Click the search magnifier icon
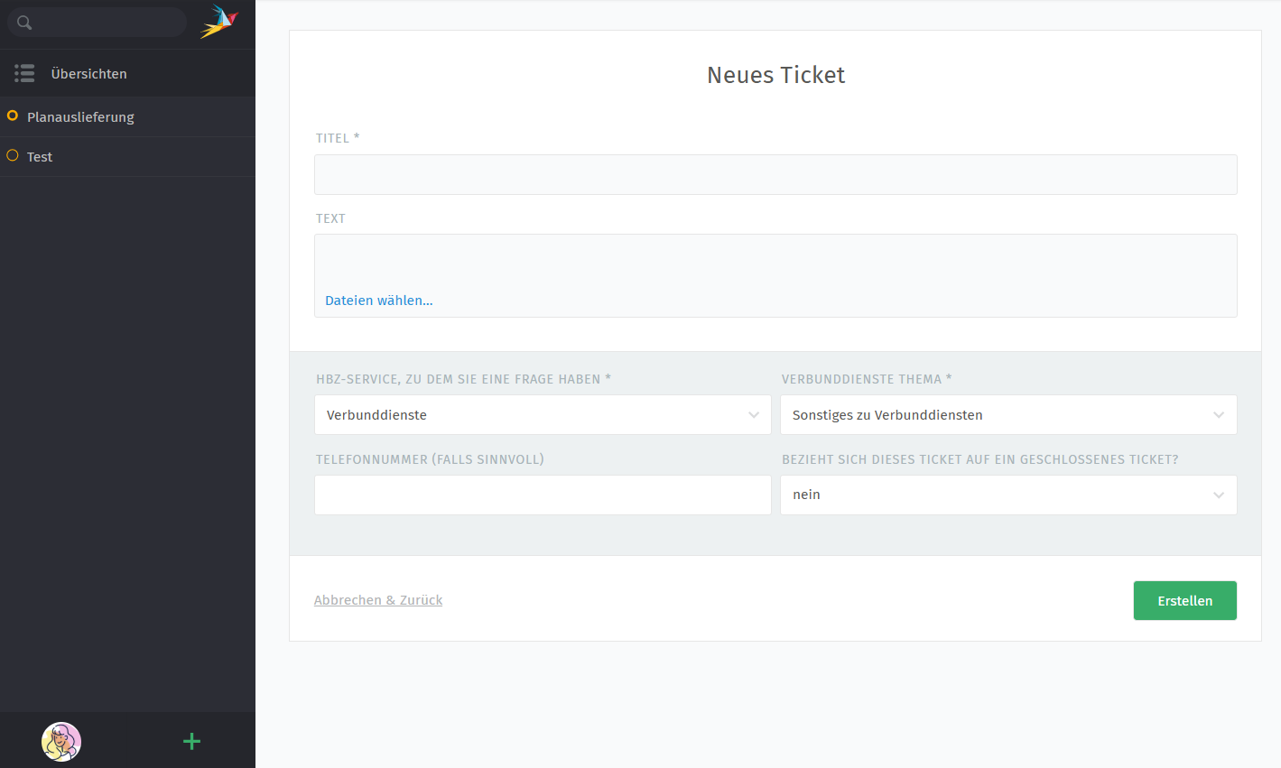Image resolution: width=1281 pixels, height=768 pixels. pyautogui.click(x=24, y=23)
